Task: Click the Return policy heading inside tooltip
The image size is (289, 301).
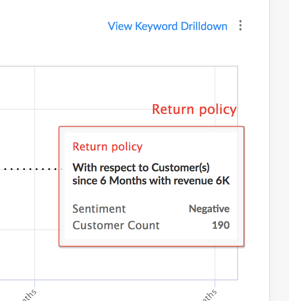Action: (x=108, y=147)
